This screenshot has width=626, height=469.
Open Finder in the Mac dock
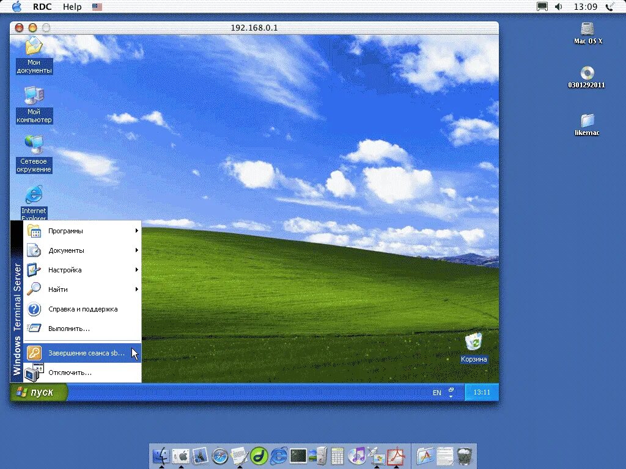pos(161,455)
